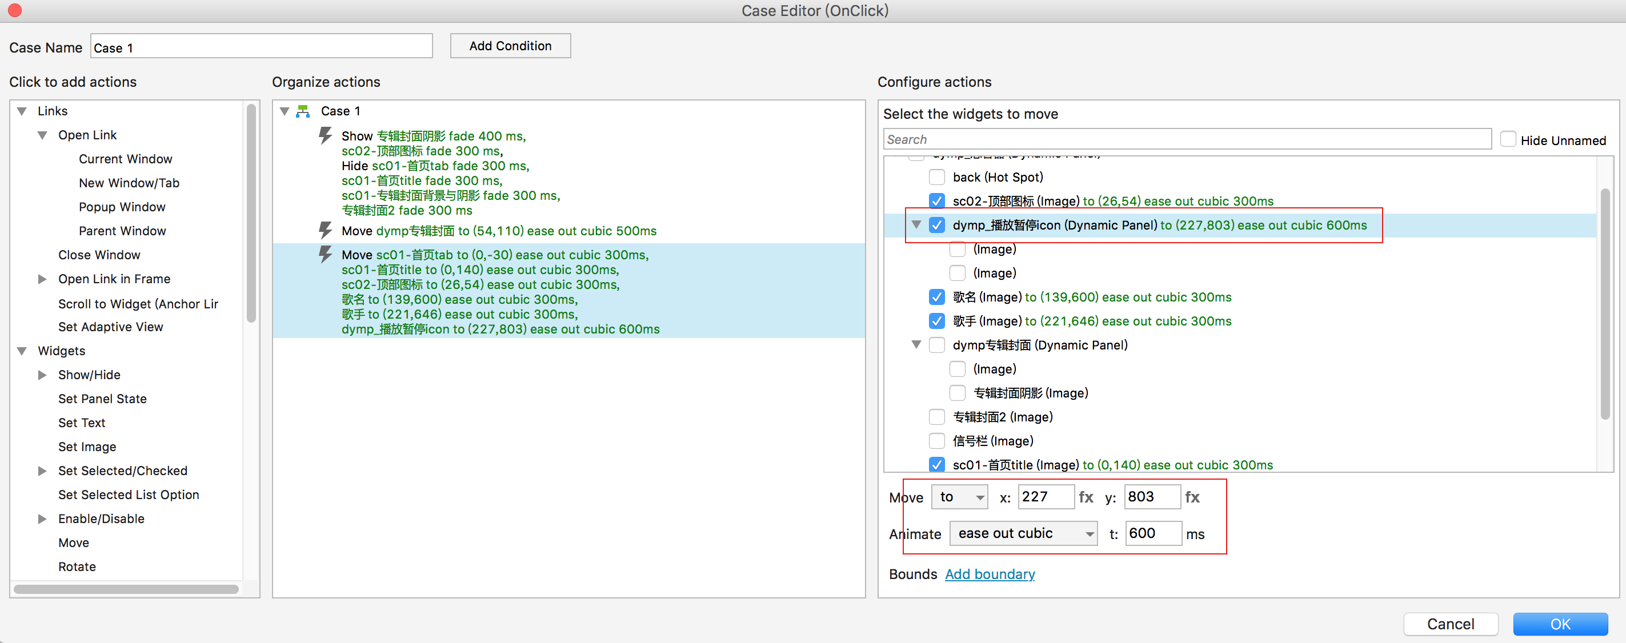The image size is (1626, 643).
Task: Expand Set Selected/Checked actions
Action: click(x=42, y=471)
